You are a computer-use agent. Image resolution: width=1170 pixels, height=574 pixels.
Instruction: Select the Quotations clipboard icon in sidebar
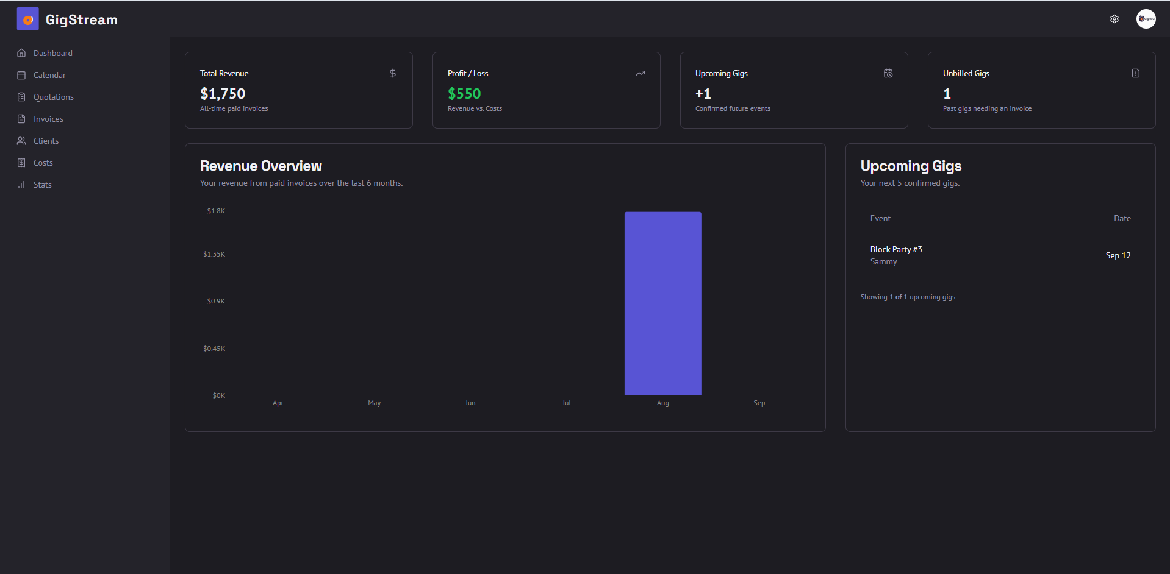pyautogui.click(x=21, y=97)
